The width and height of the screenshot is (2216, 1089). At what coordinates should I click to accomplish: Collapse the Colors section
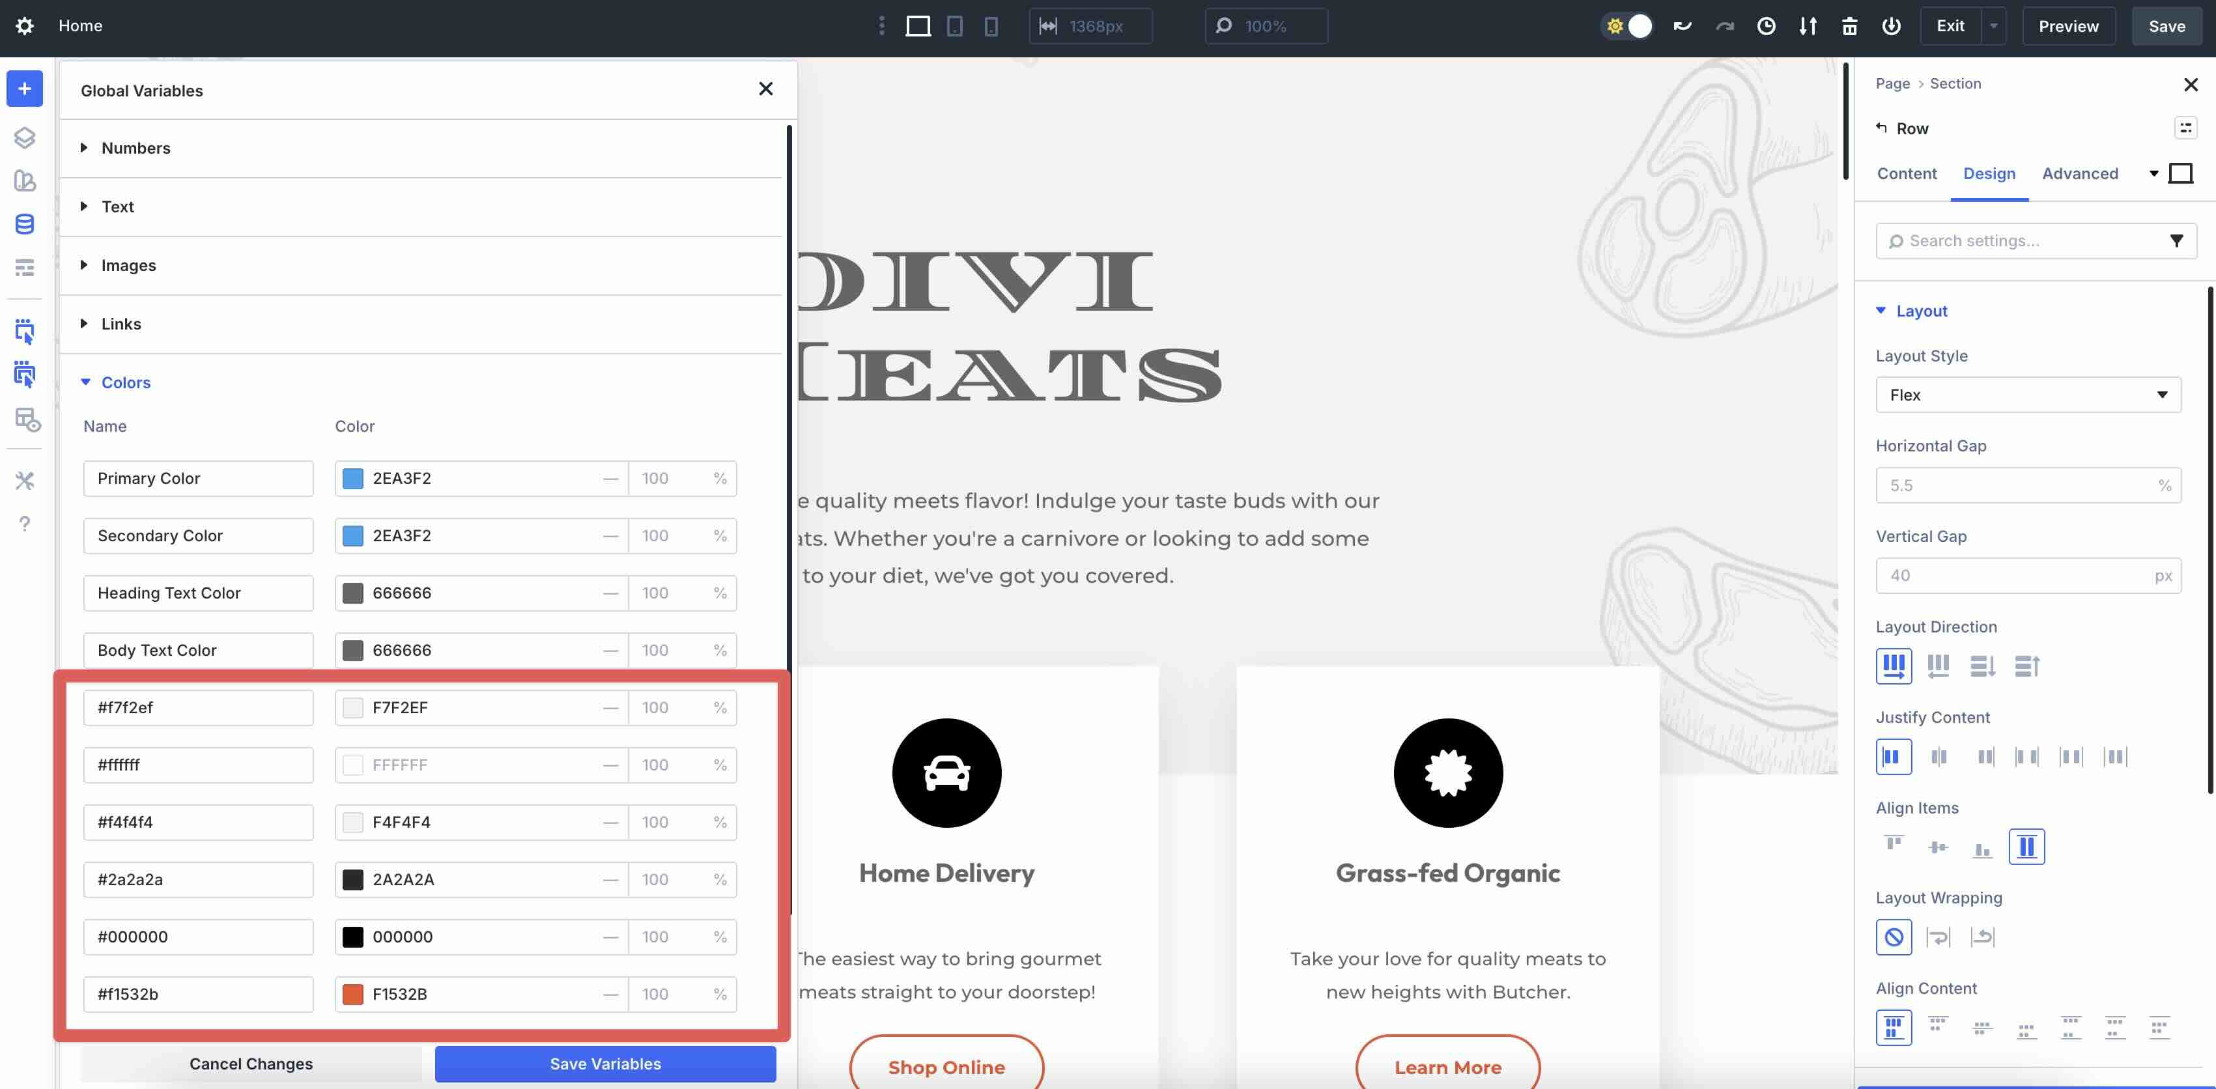[x=126, y=382]
